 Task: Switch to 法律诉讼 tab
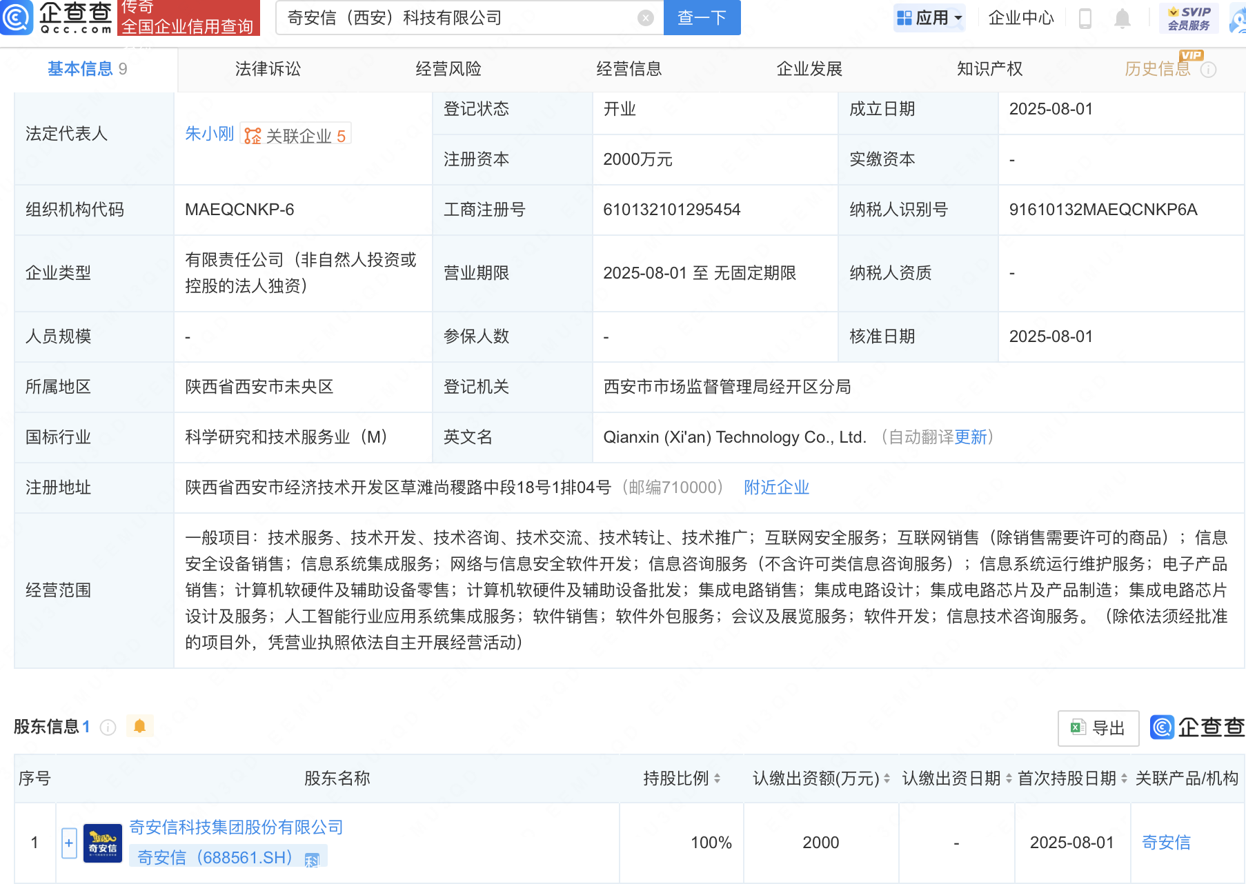point(268,69)
